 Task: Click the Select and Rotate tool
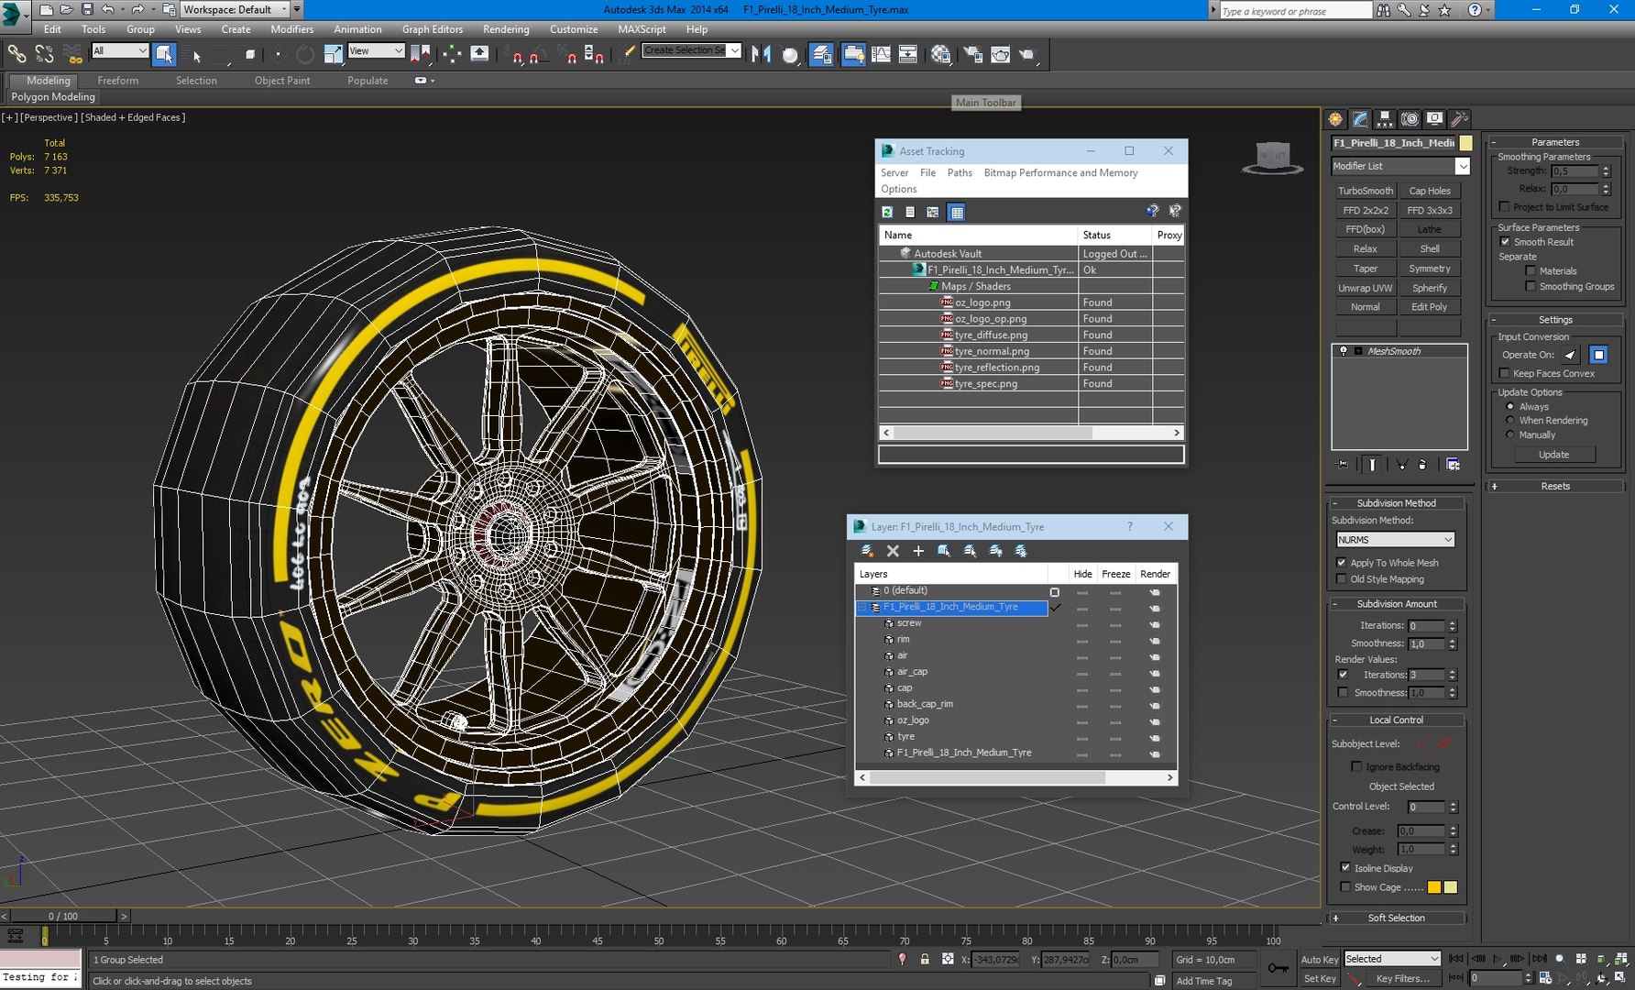(x=305, y=54)
